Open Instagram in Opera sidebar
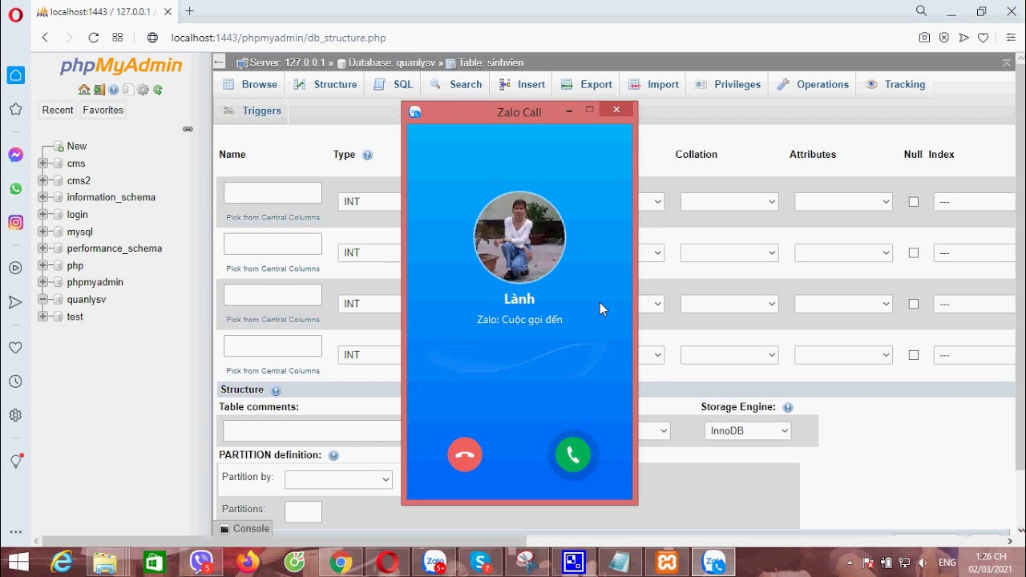 (16, 223)
